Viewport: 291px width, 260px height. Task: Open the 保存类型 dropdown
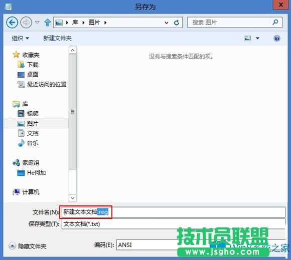point(173,224)
